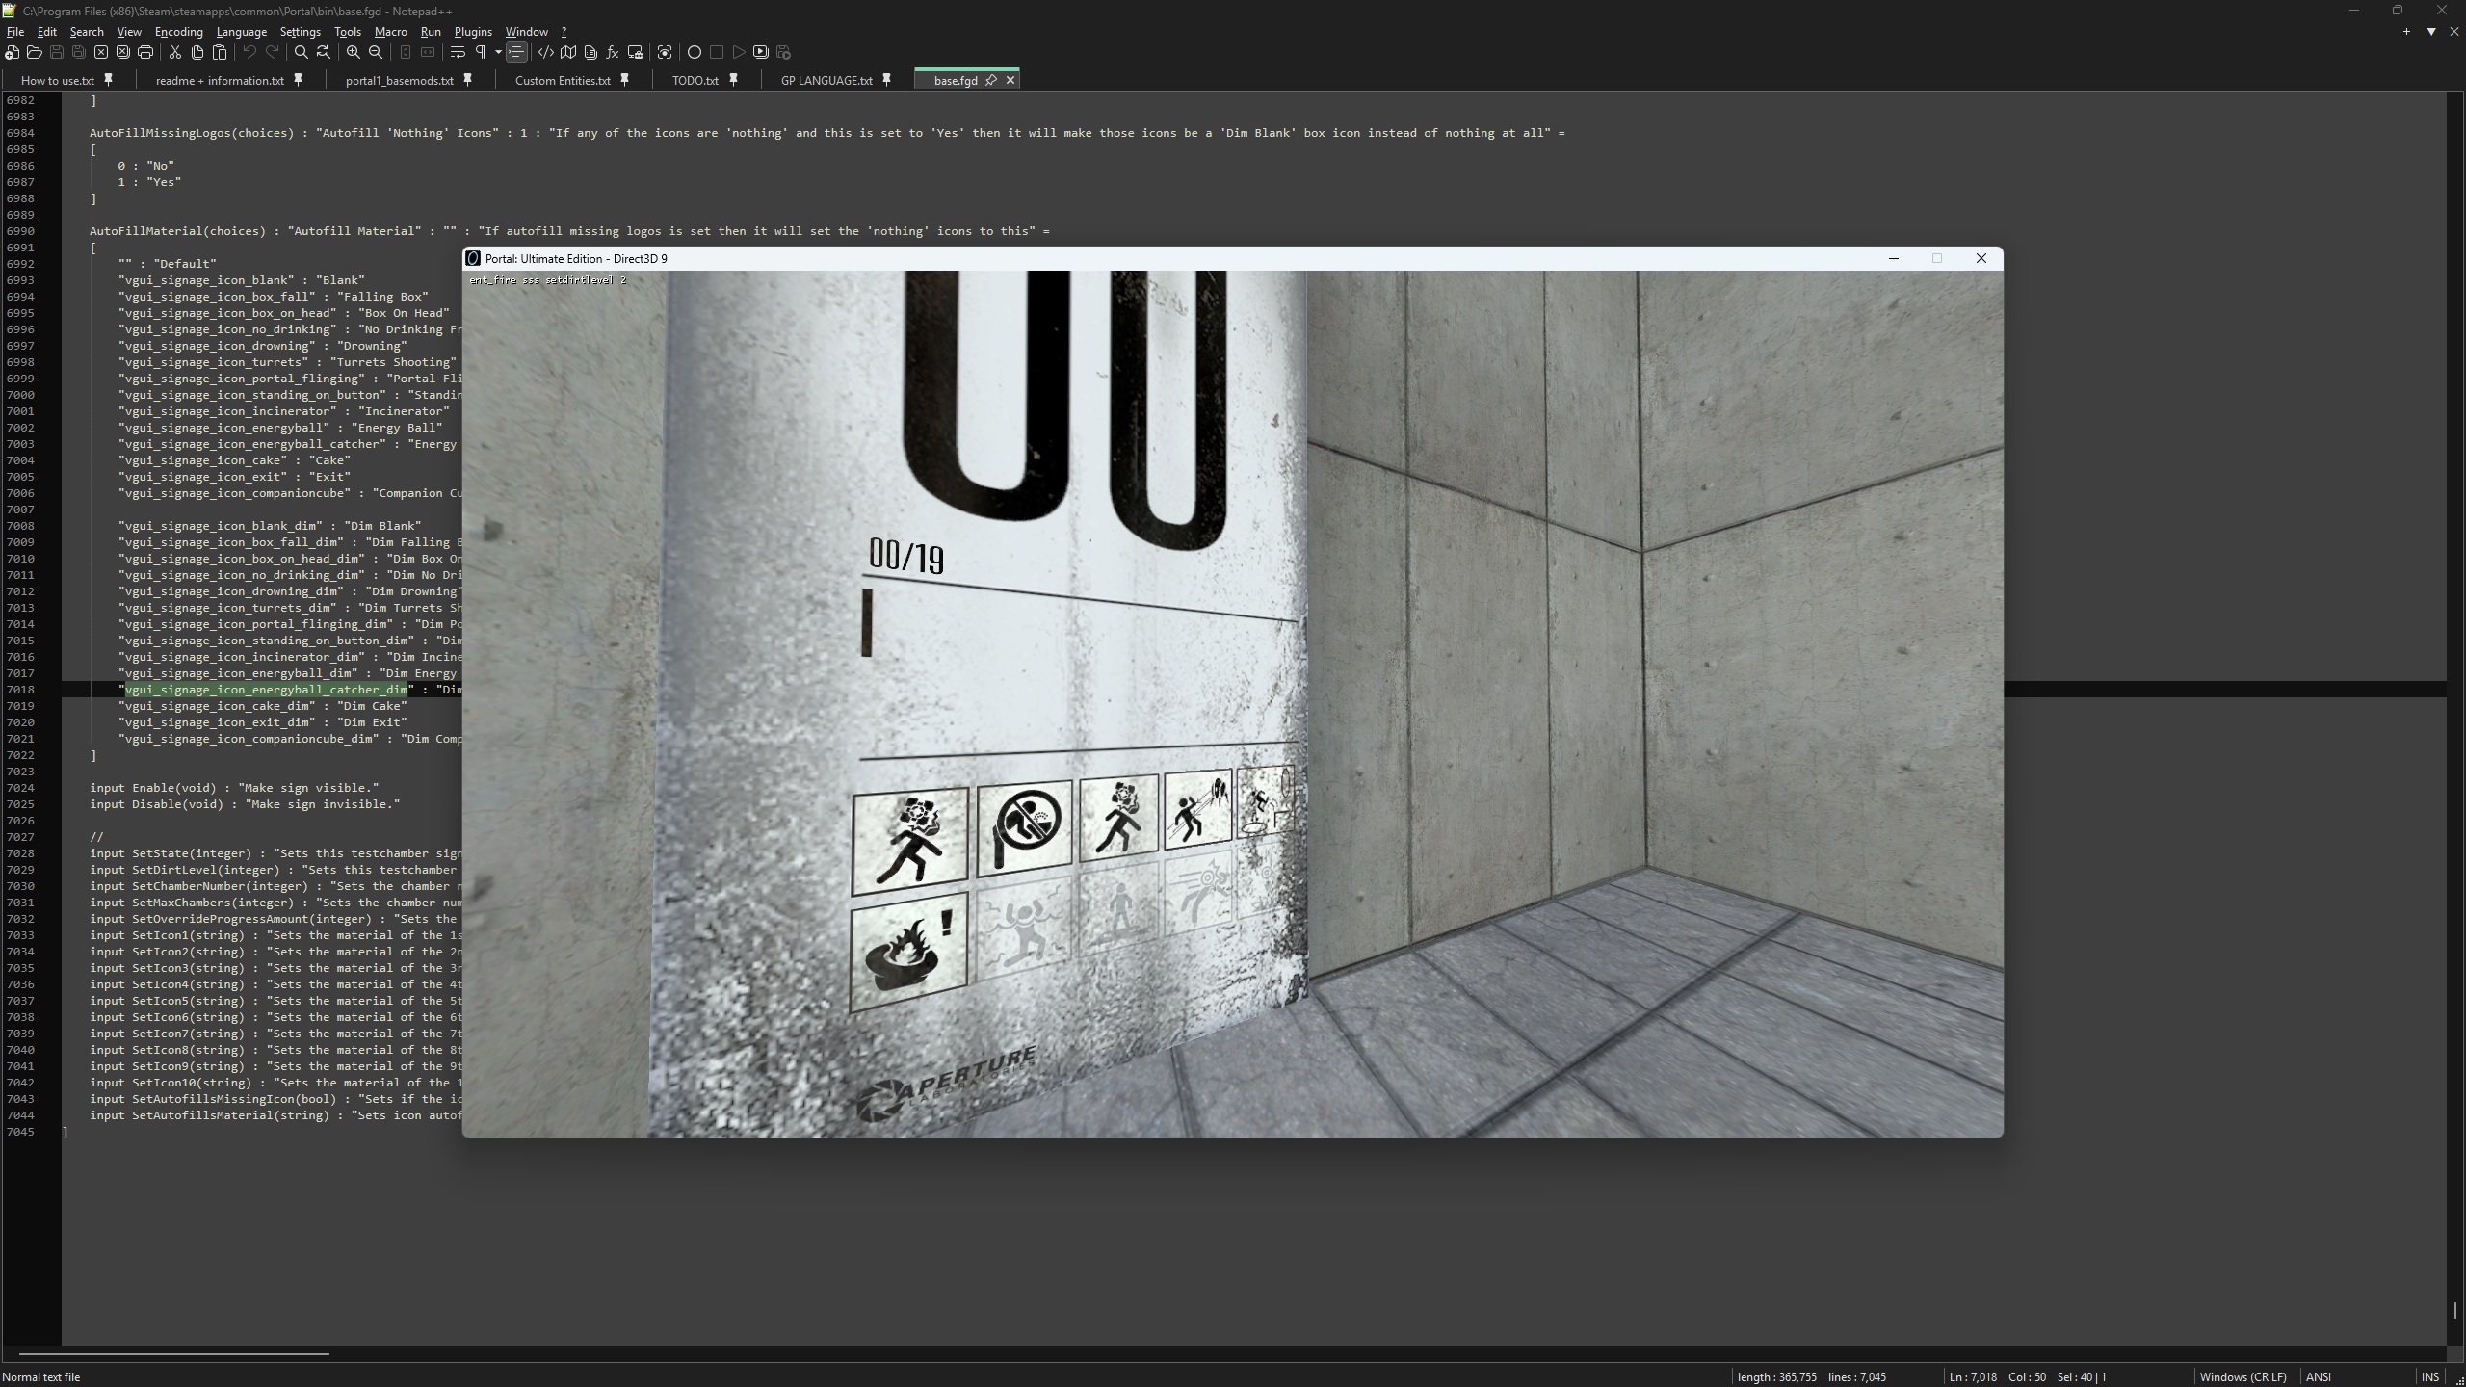
Task: Open the Settings menu
Action: 301,32
